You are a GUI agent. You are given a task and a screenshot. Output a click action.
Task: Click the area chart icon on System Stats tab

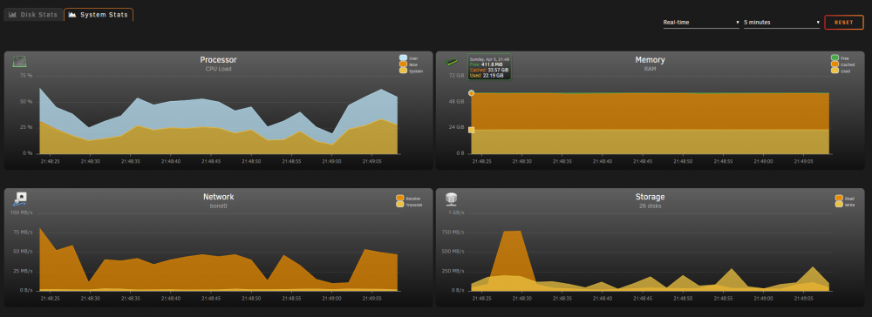[x=72, y=15]
